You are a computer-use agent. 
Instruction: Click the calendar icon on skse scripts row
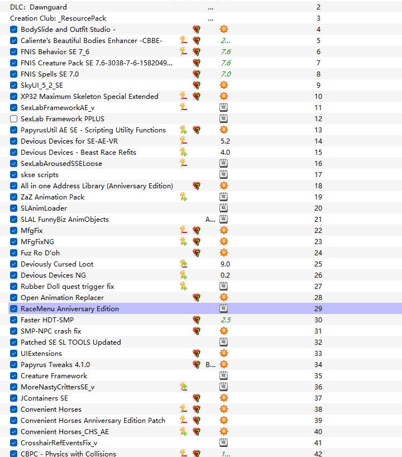click(x=223, y=174)
